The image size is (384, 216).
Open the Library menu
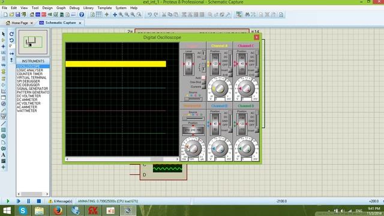click(x=88, y=8)
